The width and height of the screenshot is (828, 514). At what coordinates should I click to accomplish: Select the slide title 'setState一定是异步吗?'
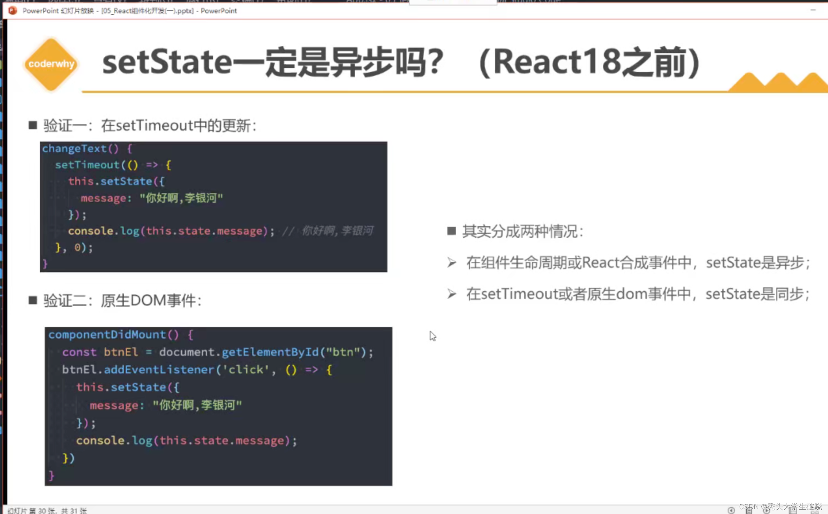pyautogui.click(x=273, y=63)
